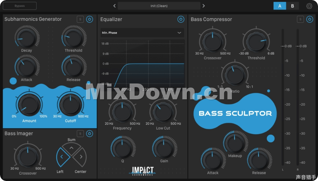Switch to preset slot B
This screenshot has width=318, height=181.
pos(293,6)
